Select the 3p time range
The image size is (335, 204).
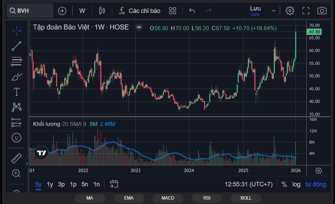coord(61,184)
